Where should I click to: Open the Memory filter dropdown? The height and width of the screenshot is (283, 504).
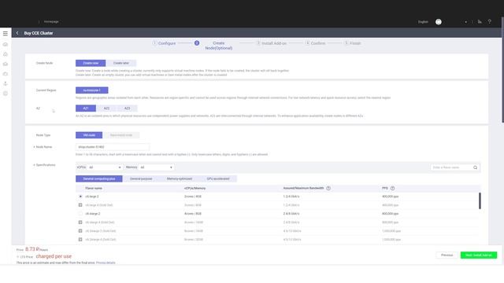[156, 167]
